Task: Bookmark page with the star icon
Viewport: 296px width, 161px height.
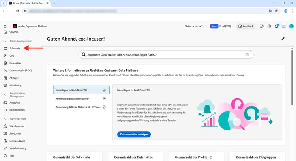Action: (x=277, y=11)
